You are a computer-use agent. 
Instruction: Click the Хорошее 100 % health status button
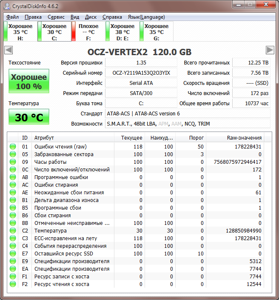(29, 81)
